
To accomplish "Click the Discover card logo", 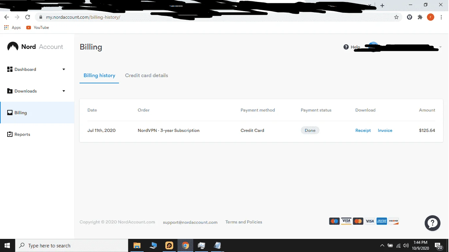I will tap(393, 221).
